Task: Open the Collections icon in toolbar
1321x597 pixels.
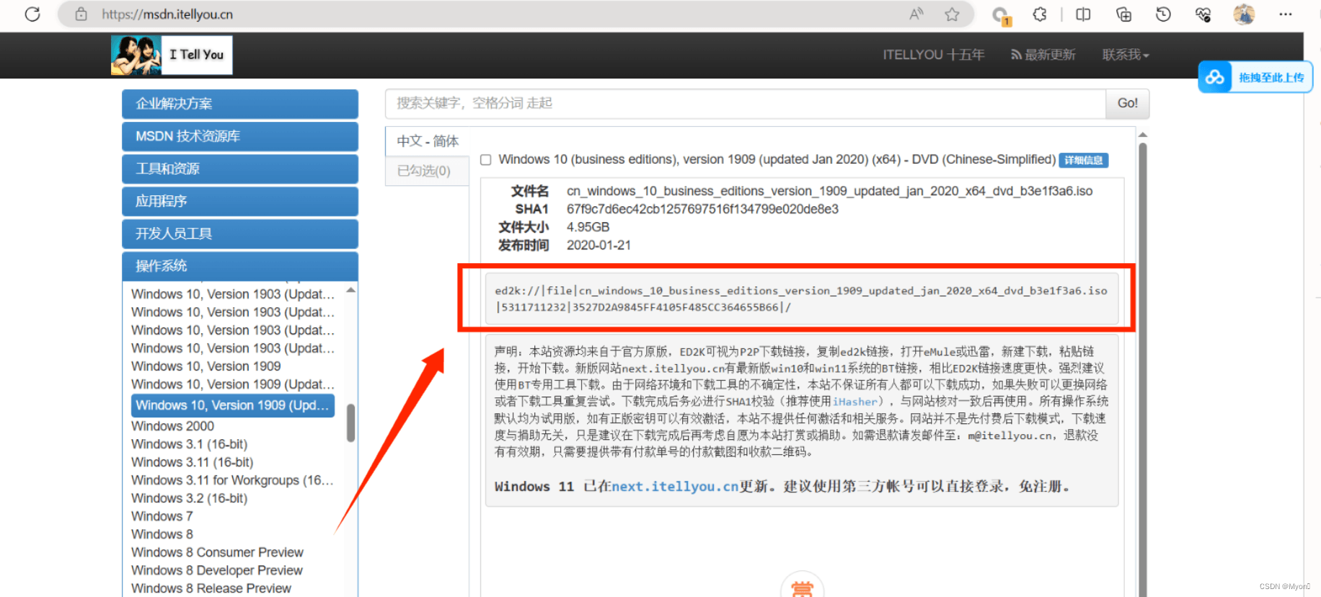Action: click(x=1123, y=14)
